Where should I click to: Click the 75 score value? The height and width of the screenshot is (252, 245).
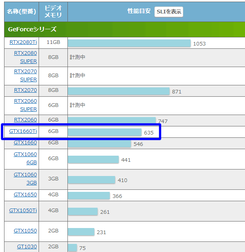[82, 248]
